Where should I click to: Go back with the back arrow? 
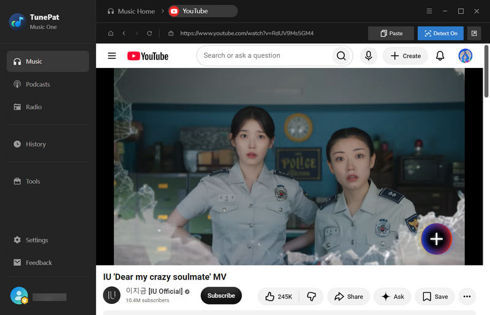point(124,33)
